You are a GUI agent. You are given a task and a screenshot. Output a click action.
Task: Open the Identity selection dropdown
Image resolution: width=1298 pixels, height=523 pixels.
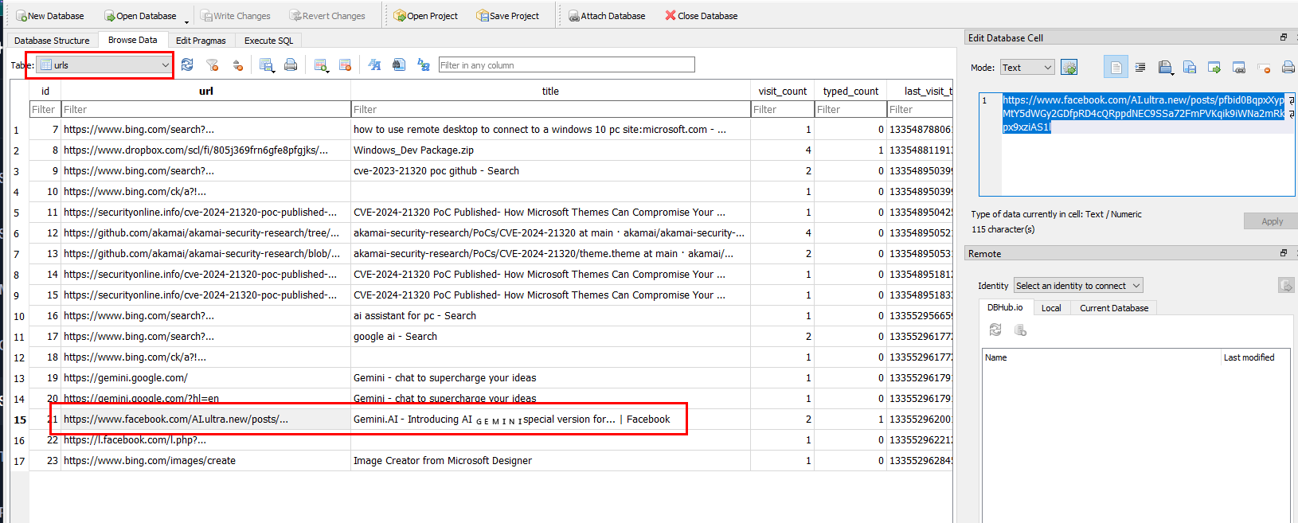pos(1078,286)
